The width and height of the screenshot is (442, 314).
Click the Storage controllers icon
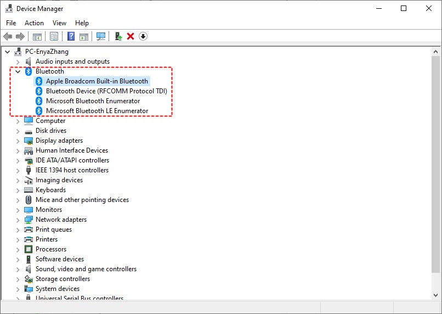[29, 279]
